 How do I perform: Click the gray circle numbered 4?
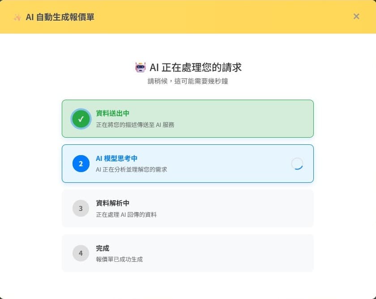click(x=81, y=253)
